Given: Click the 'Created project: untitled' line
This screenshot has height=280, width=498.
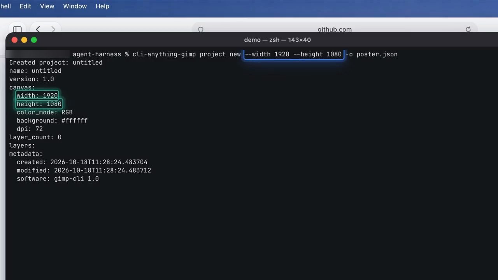Looking at the screenshot, I should pos(56,63).
